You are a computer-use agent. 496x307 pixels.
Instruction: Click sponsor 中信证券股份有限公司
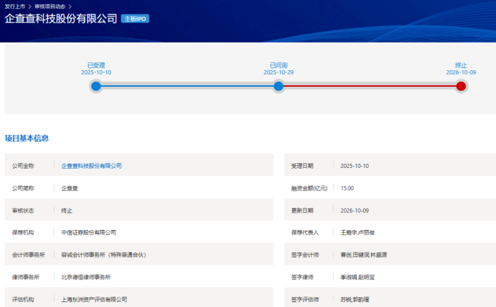[x=89, y=233]
